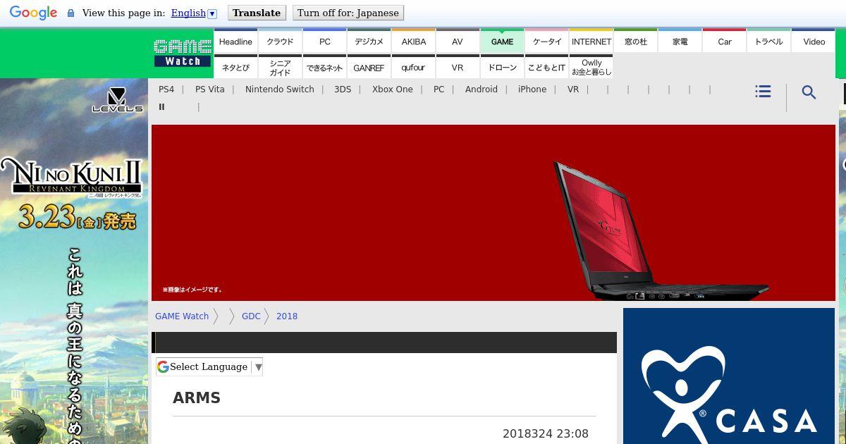Open the クラウド tab
The image size is (846, 444).
click(x=280, y=42)
